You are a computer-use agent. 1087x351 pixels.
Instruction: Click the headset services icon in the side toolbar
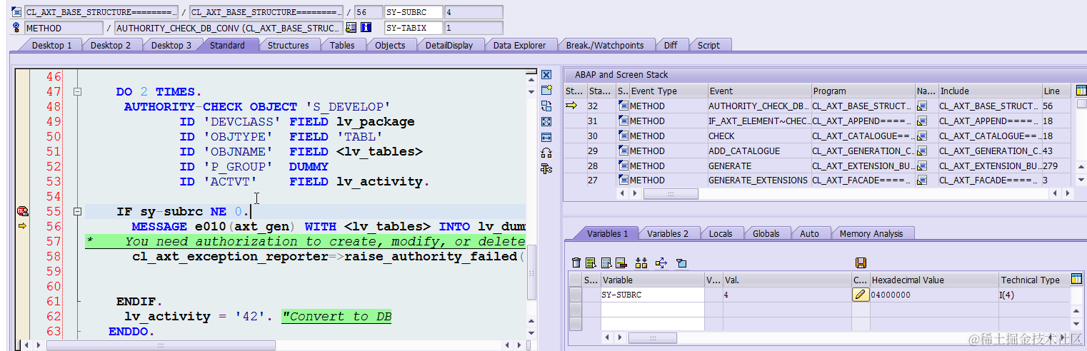tap(546, 153)
